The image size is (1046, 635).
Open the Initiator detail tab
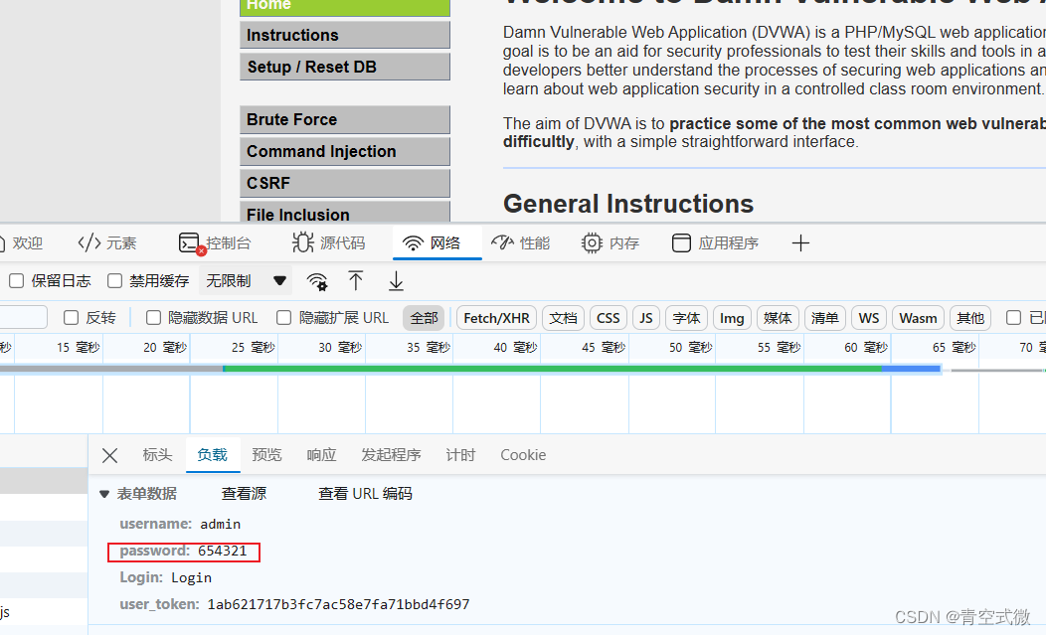(x=391, y=455)
